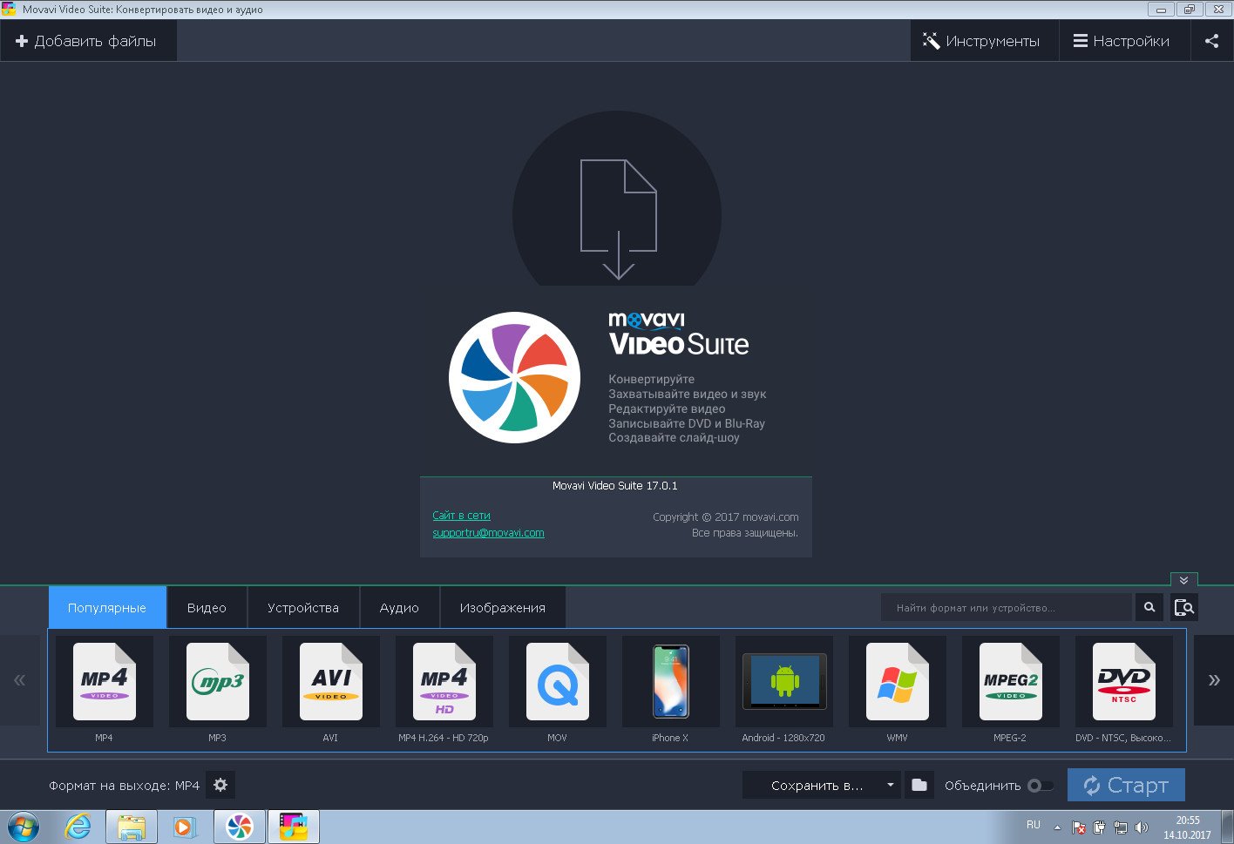The height and width of the screenshot is (844, 1234).
Task: Click the Старт convert button
Action: coord(1126,785)
